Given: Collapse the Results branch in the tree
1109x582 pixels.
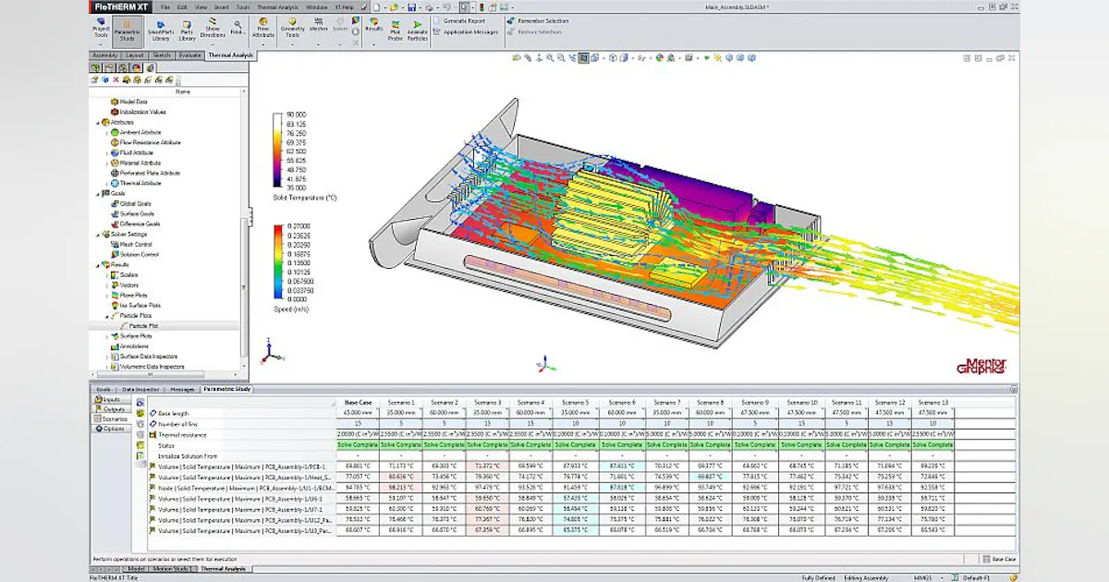Looking at the screenshot, I should tap(96, 263).
